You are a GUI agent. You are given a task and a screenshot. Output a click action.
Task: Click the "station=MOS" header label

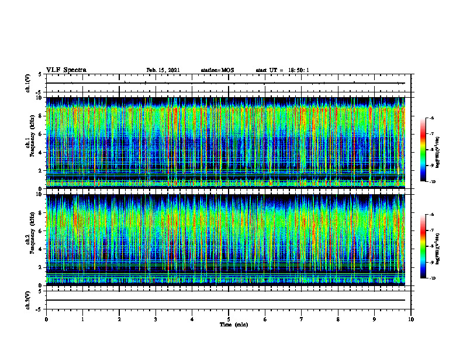click(217, 70)
